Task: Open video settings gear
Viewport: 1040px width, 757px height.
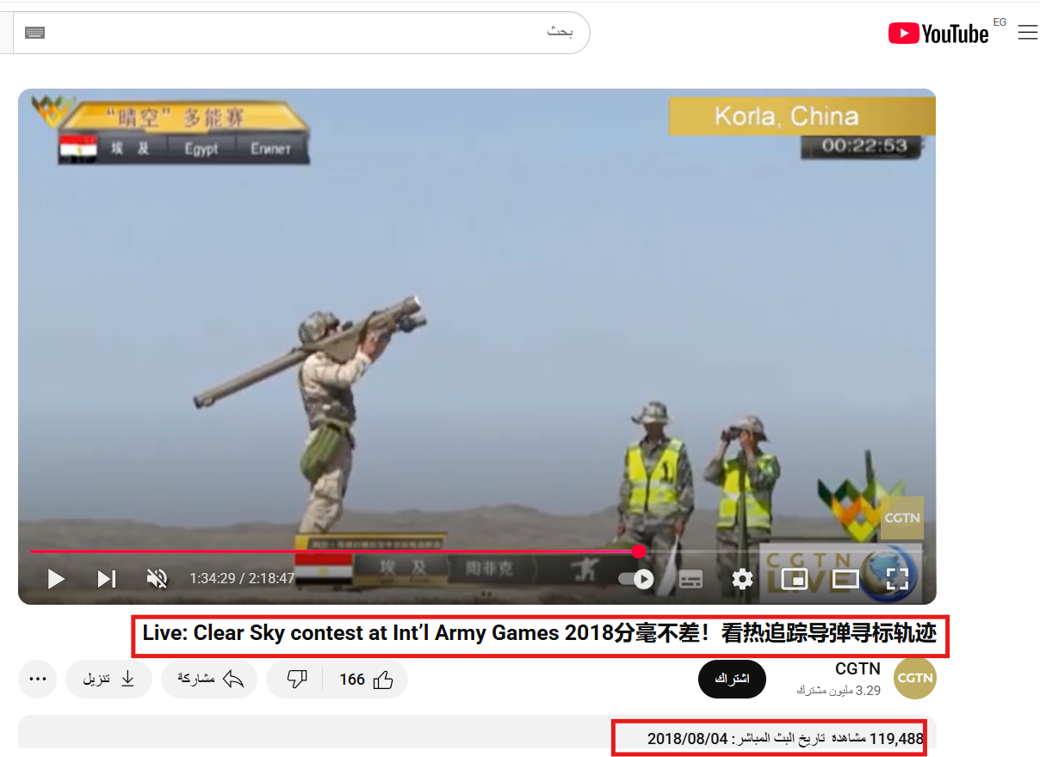Action: point(742,579)
